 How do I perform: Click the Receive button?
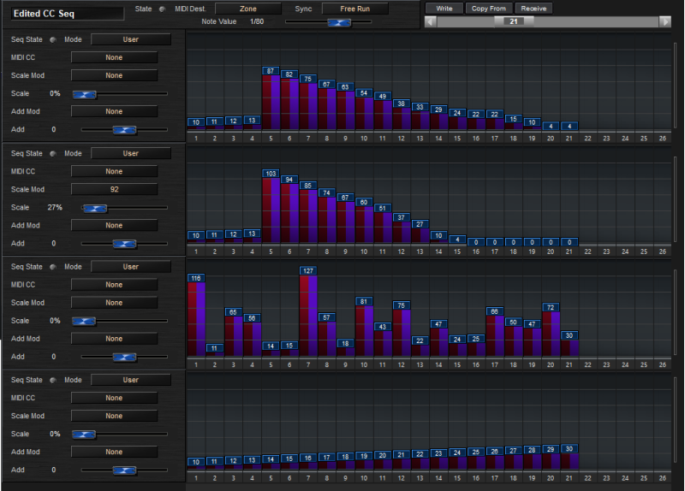click(x=533, y=8)
